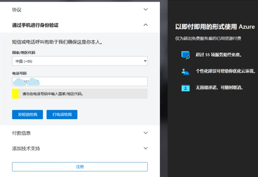Image resolution: width=258 pixels, height=177 pixels.
Task: Expand the 添加技术支持 section chevron
Action: [146, 148]
